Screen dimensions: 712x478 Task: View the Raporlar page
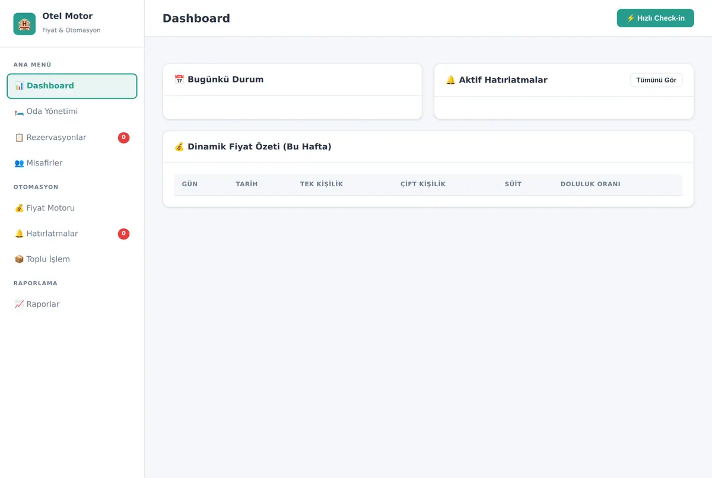[72, 304]
